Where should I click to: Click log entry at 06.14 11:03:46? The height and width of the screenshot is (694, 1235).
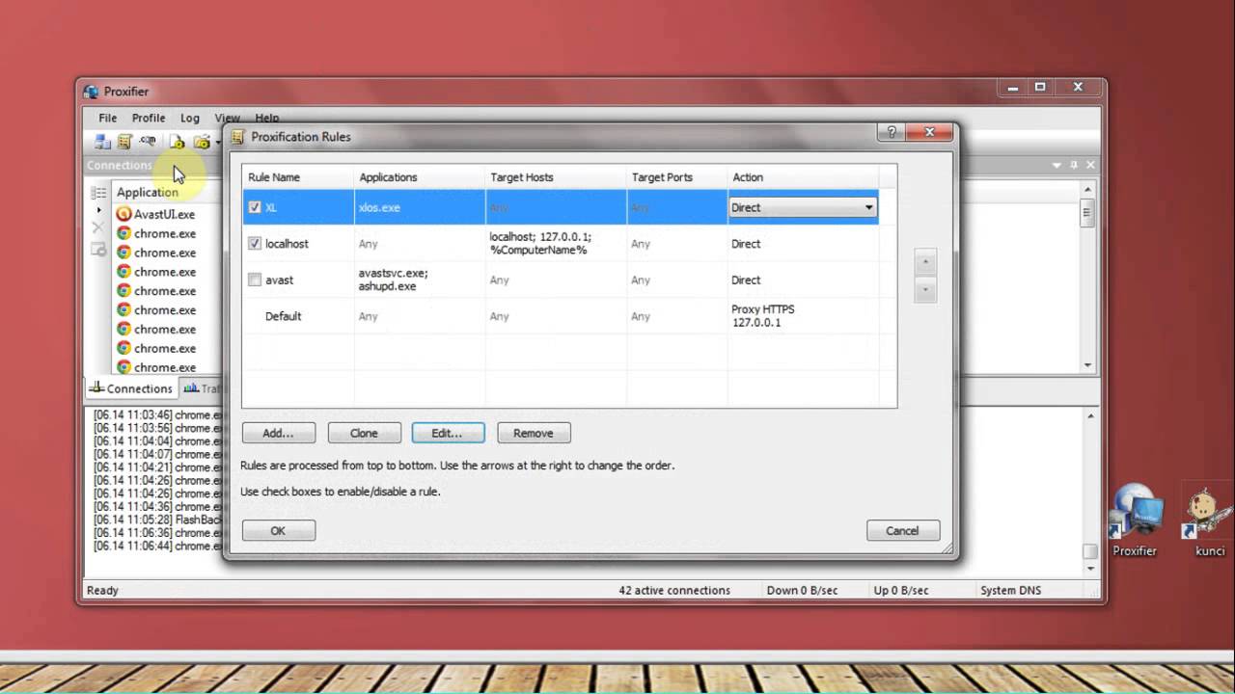159,414
